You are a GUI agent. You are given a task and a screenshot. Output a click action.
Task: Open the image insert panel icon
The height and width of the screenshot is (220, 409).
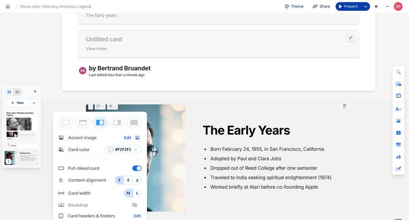399,121
